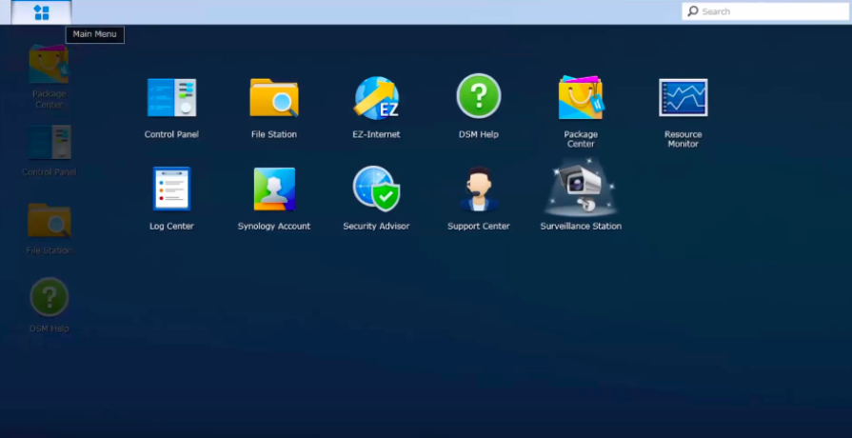Open the Resource Monitor icon

pyautogui.click(x=683, y=98)
